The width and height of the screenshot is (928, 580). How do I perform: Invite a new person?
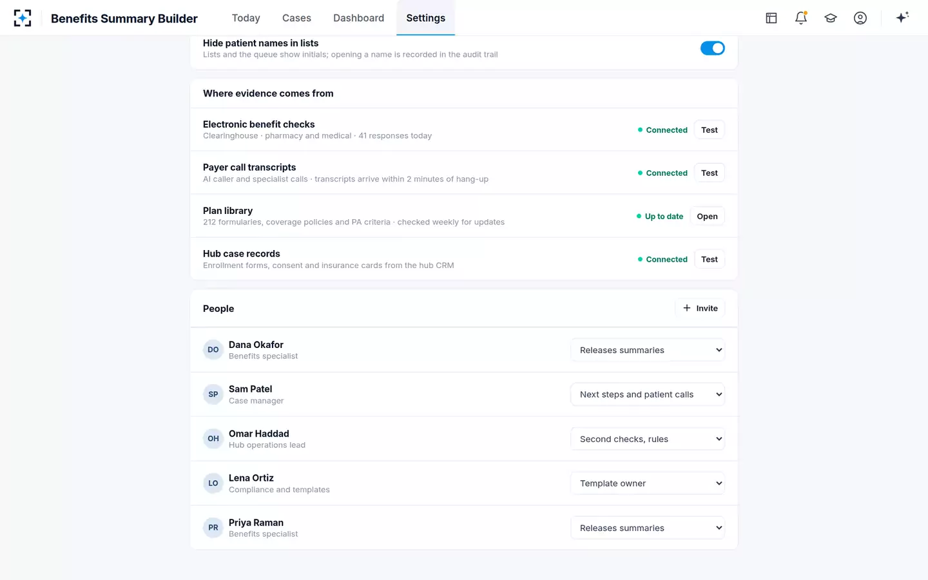coord(700,309)
